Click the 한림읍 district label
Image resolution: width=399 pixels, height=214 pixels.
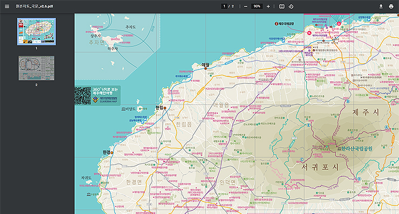point(183,125)
